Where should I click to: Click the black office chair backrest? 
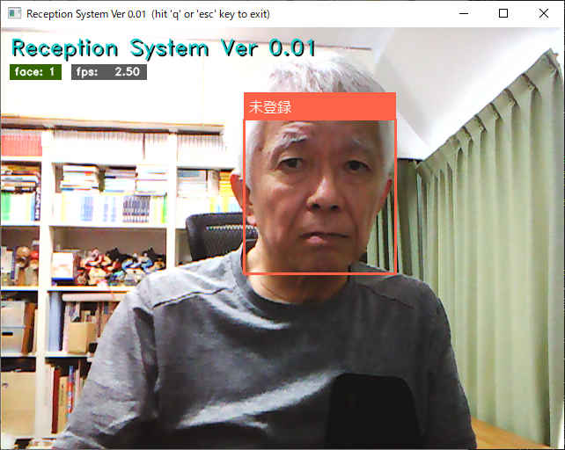pyautogui.click(x=211, y=236)
